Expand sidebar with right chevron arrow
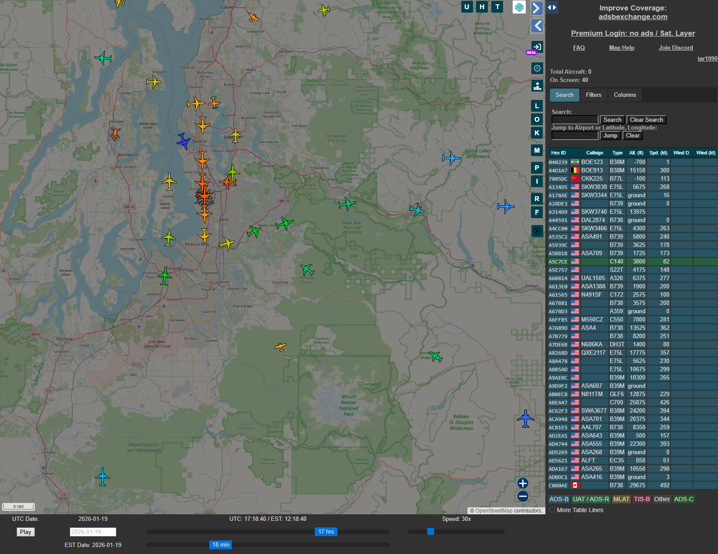The height and width of the screenshot is (554, 718). [537, 8]
